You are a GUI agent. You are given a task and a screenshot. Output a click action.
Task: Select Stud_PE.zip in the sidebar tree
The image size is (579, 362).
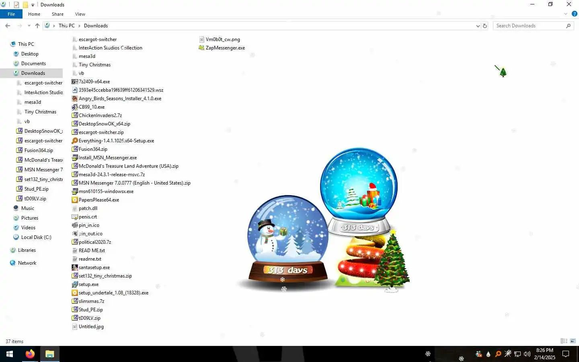(36, 189)
